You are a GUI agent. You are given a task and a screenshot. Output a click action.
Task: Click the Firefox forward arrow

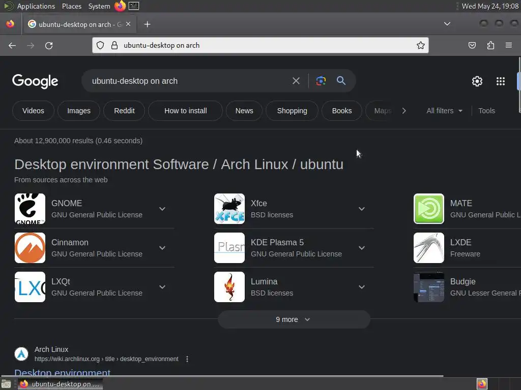point(31,45)
